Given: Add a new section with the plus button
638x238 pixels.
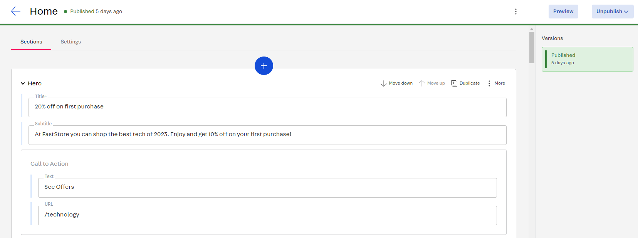Looking at the screenshot, I should (264, 66).
